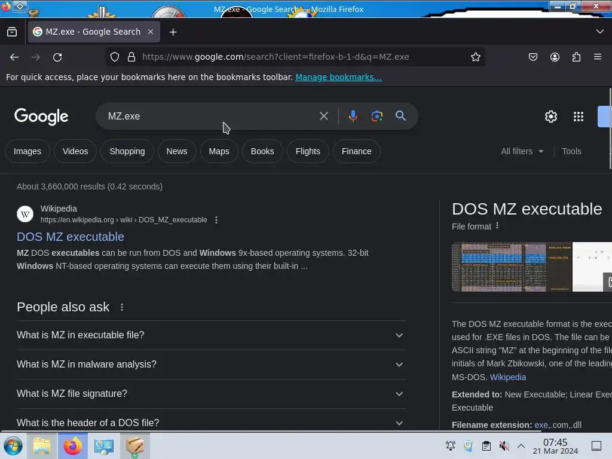Expand What is MZ in malware analysis?
Screen dimensions: 612x459
pos(211,365)
